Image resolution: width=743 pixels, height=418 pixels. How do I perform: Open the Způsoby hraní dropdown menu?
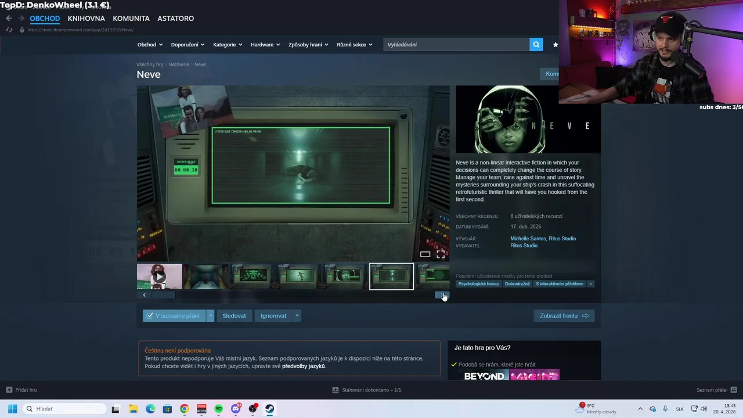(308, 45)
